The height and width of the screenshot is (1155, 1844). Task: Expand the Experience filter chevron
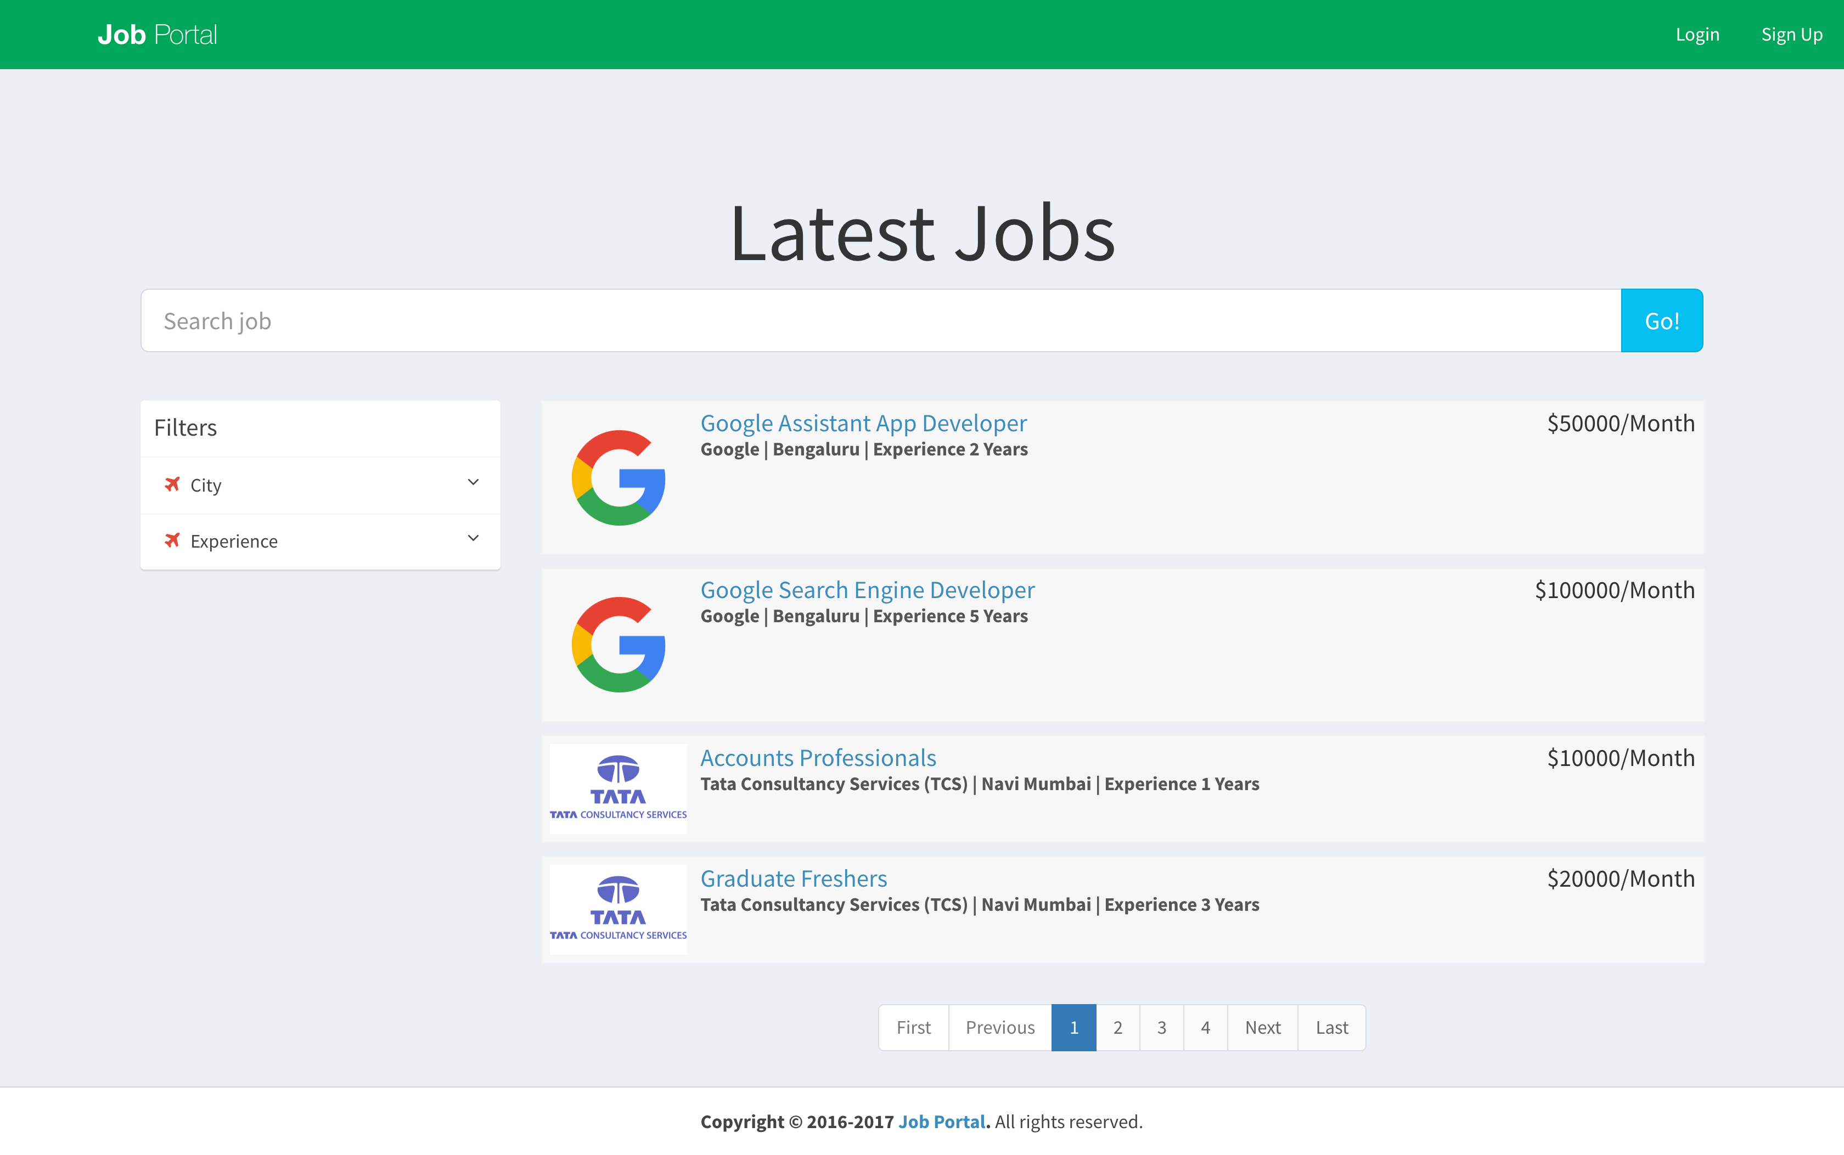coord(473,538)
